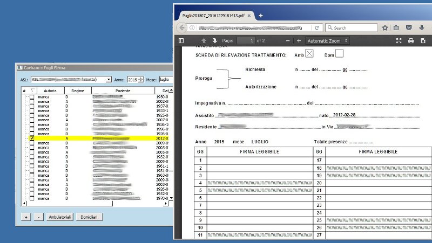Check the box for row dated 1933-1
The height and width of the screenshot is (243, 432).
tap(32, 111)
